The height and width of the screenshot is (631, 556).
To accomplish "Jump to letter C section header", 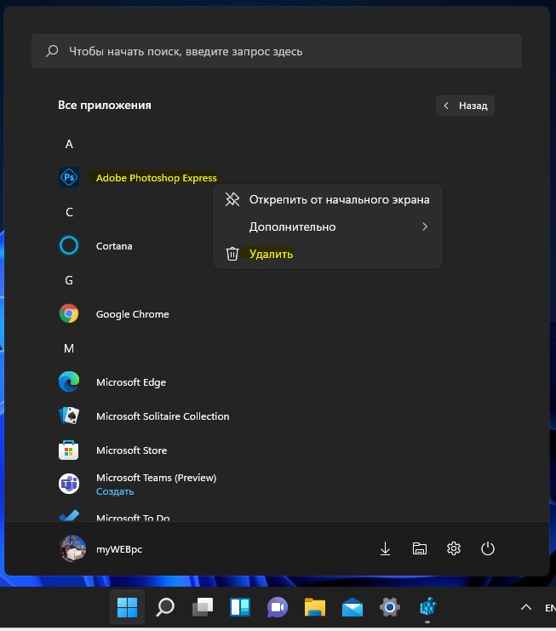I will tap(69, 212).
